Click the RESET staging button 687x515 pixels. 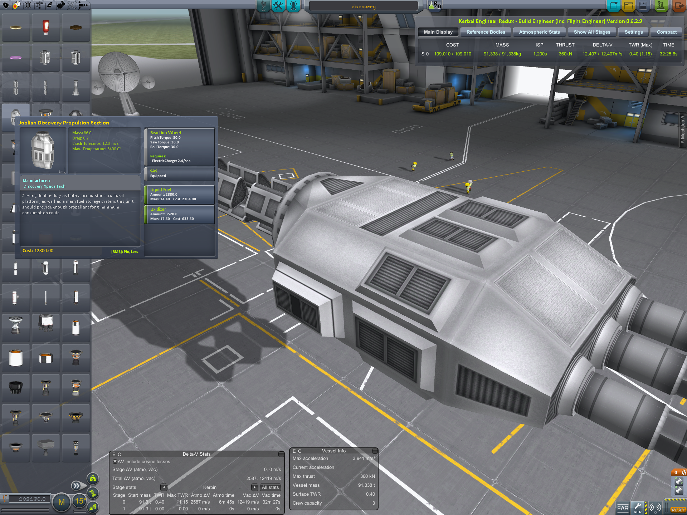point(678,510)
